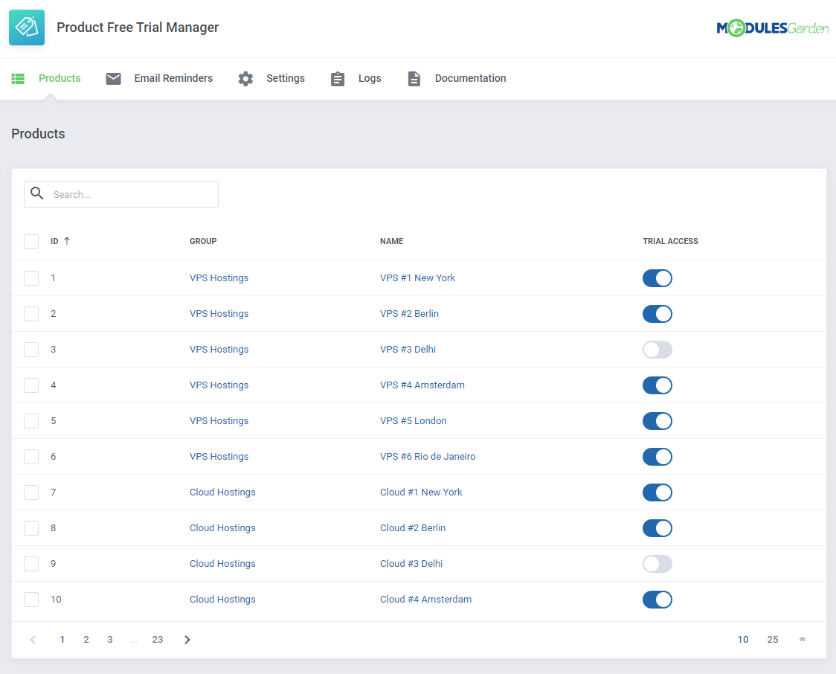The width and height of the screenshot is (836, 674).
Task: Disable trial access for VPS #2 Berlin
Action: tap(657, 313)
